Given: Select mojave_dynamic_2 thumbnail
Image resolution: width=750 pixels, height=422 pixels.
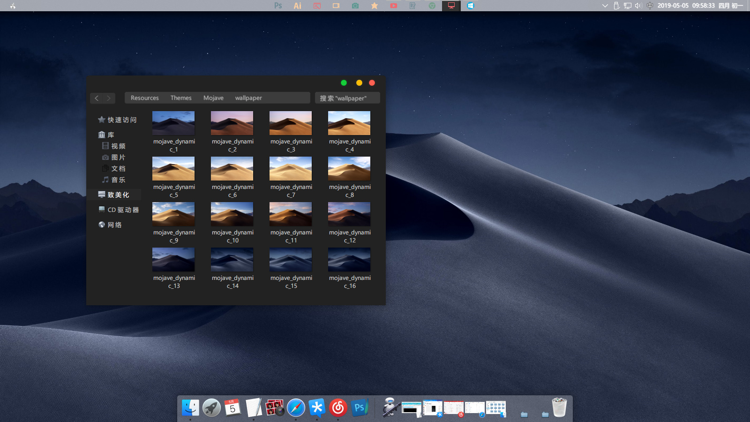Looking at the screenshot, I should [232, 123].
